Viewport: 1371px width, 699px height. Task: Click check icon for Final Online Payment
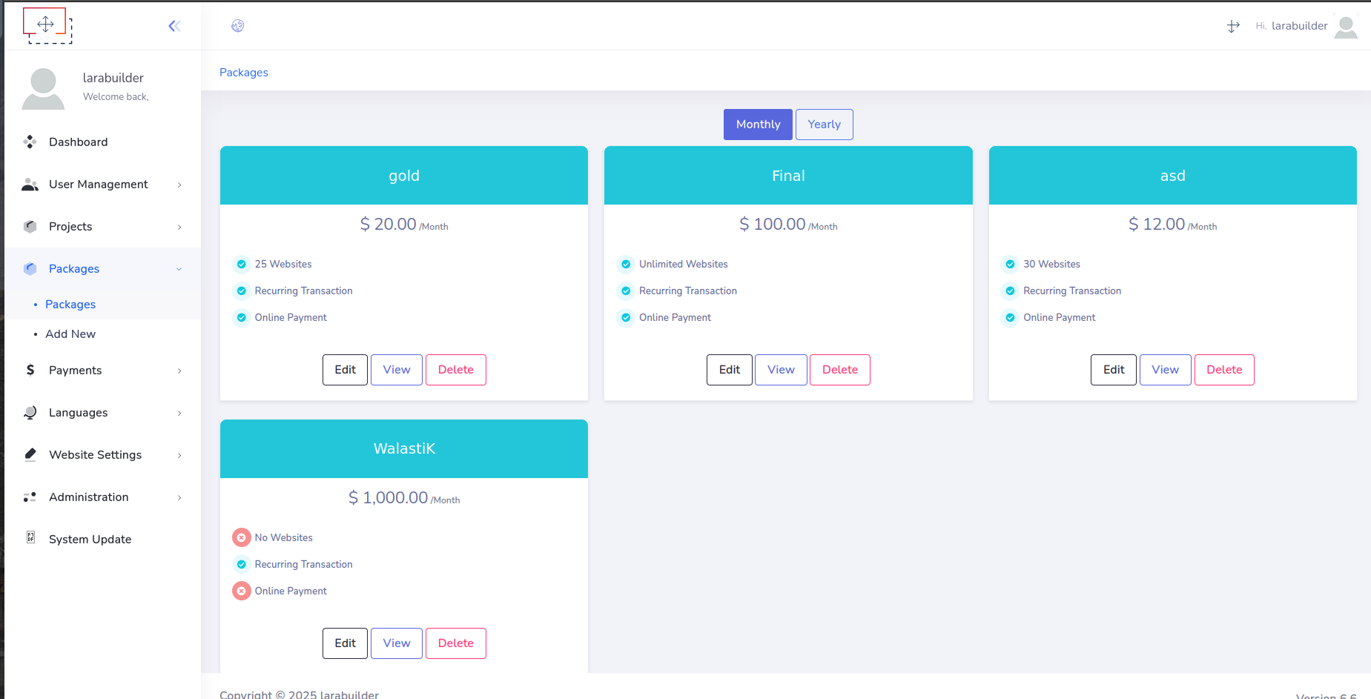[x=626, y=317]
